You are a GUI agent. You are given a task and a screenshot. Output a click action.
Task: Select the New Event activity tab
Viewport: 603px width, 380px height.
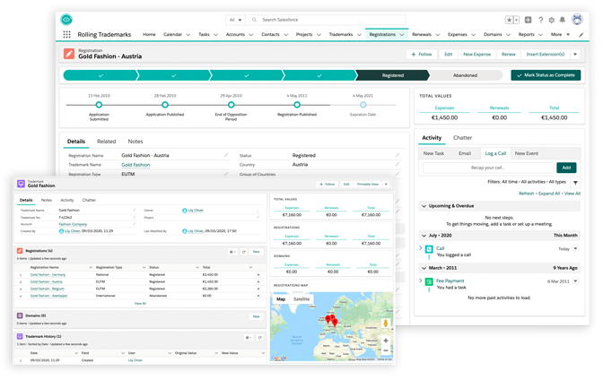[526, 153]
